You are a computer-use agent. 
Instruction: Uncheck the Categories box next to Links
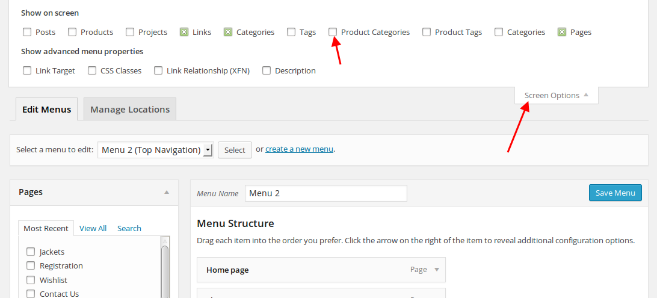coord(228,32)
